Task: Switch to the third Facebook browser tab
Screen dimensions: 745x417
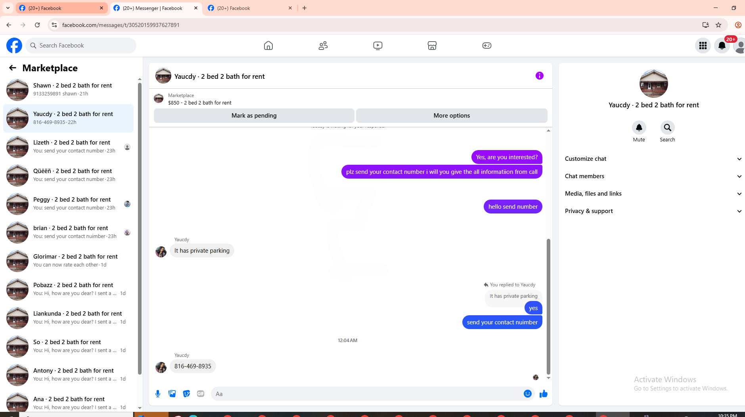Action: coord(251,8)
